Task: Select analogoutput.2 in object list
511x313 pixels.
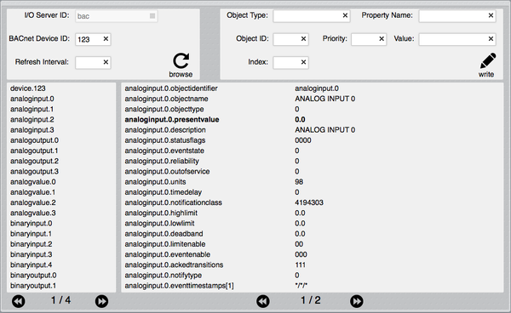Action: point(34,161)
